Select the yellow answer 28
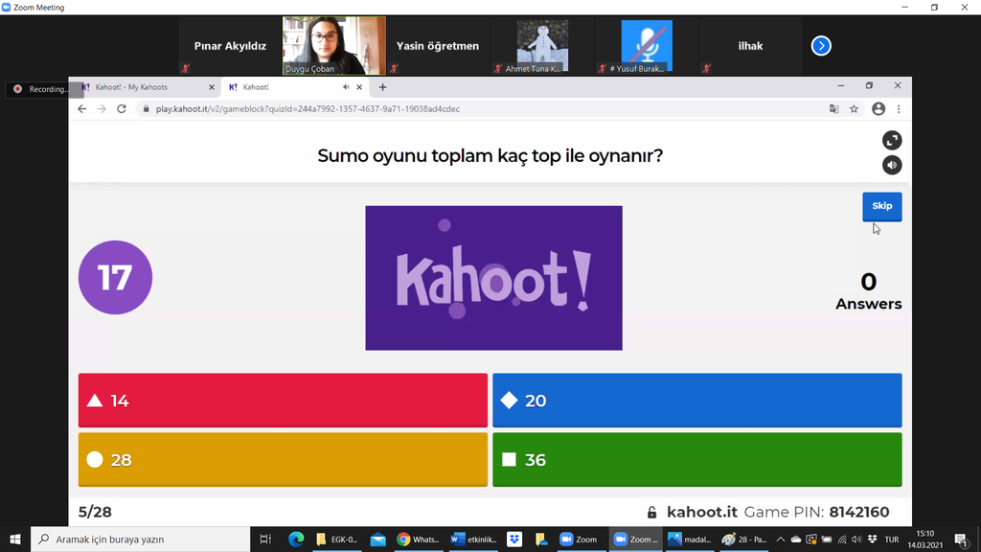The image size is (981, 552). point(283,459)
